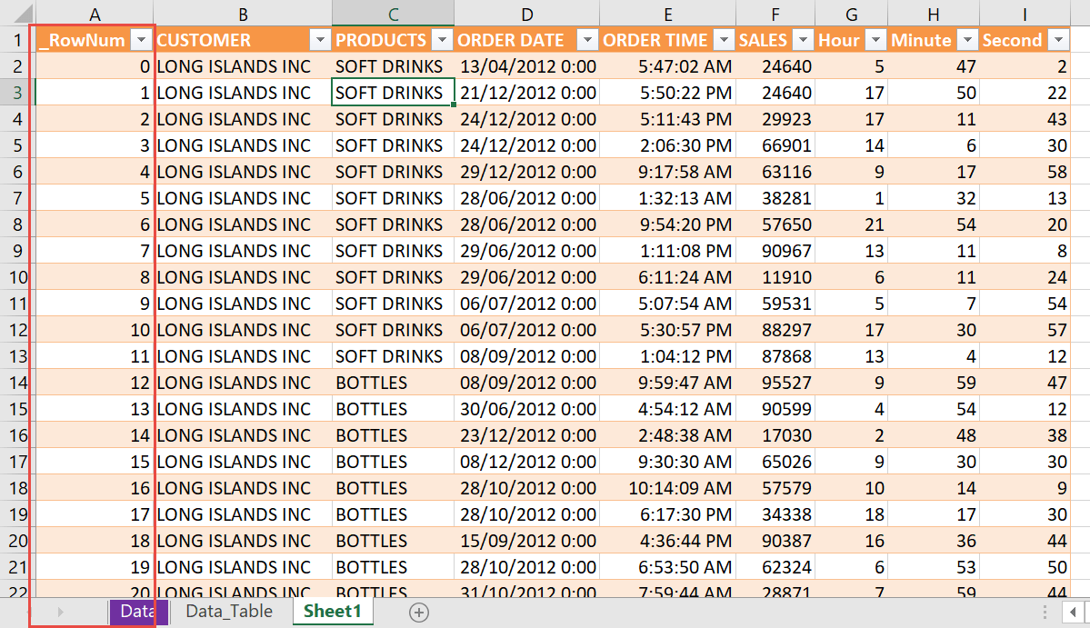Select column C header
The image size is (1090, 628).
click(x=393, y=14)
